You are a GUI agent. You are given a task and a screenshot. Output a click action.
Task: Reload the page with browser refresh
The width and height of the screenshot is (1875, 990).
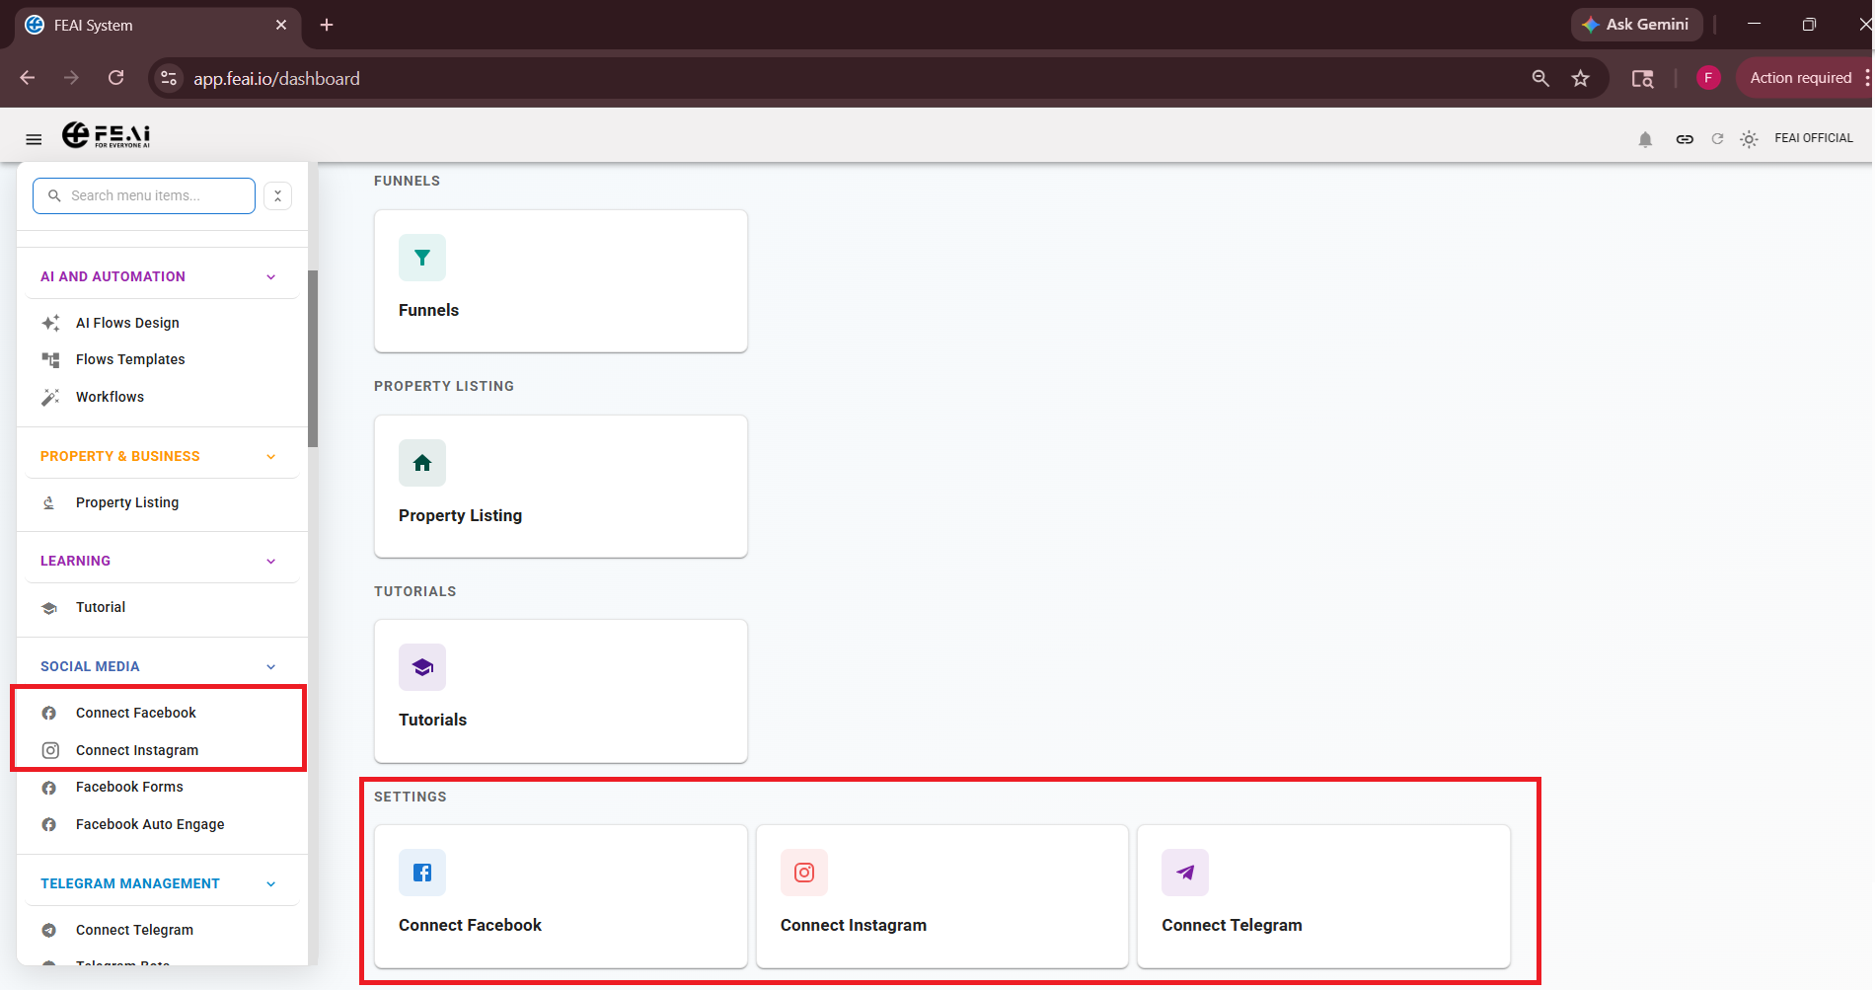click(116, 78)
